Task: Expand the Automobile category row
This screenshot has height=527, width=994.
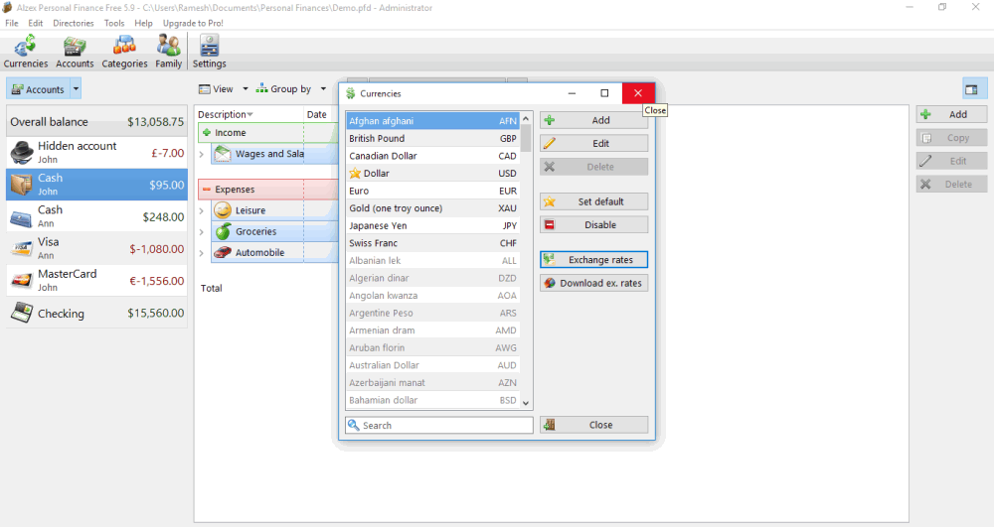Action: [202, 252]
